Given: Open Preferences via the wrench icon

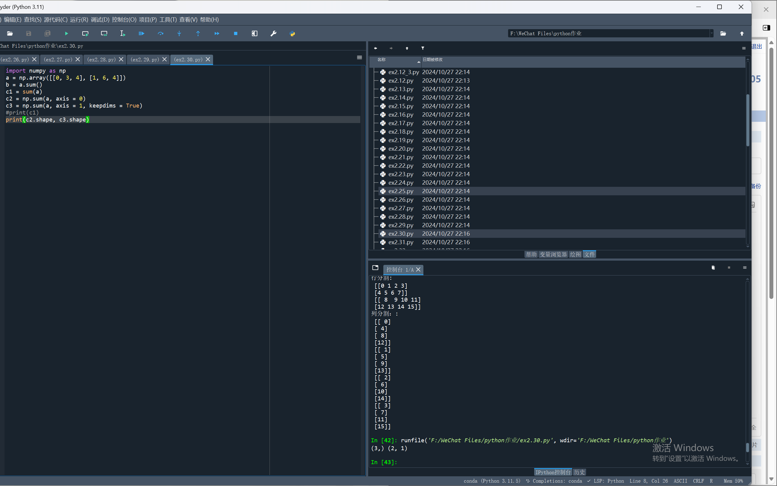Looking at the screenshot, I should (x=273, y=33).
